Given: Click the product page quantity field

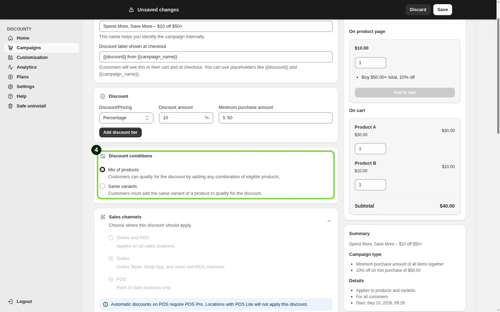Looking at the screenshot, I should 370,63.
